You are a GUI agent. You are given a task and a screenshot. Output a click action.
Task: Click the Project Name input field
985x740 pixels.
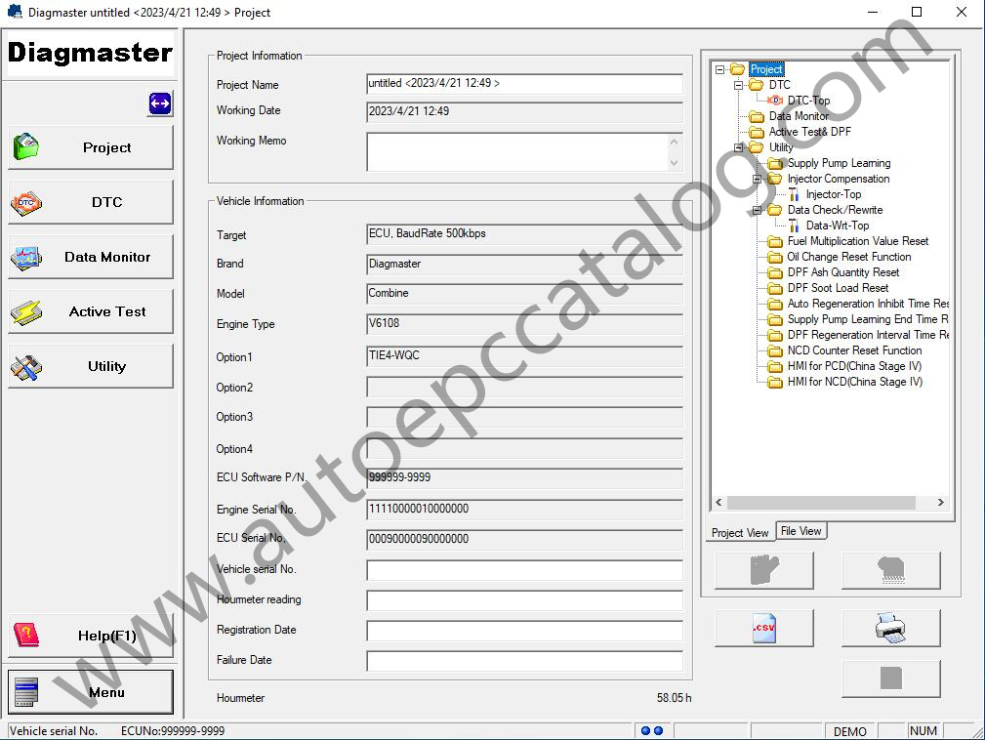pos(524,84)
